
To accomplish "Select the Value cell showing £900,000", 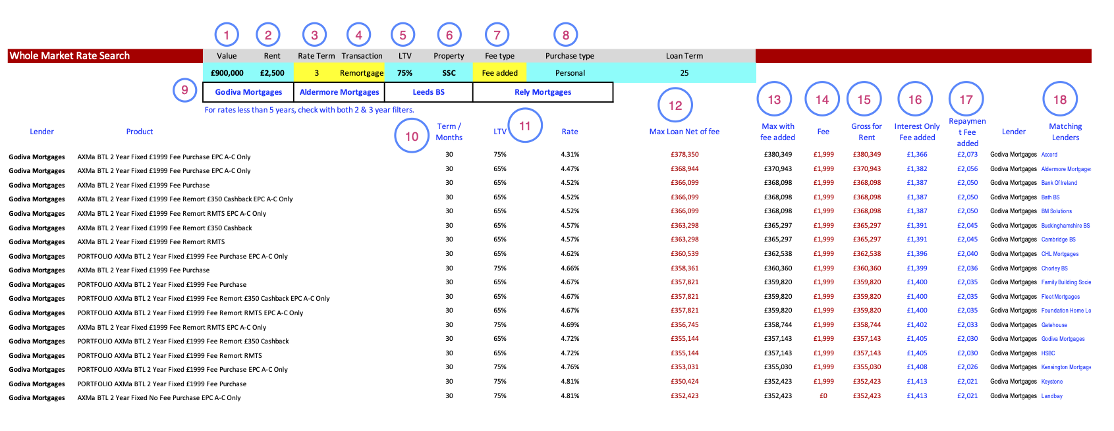I will tap(227, 73).
